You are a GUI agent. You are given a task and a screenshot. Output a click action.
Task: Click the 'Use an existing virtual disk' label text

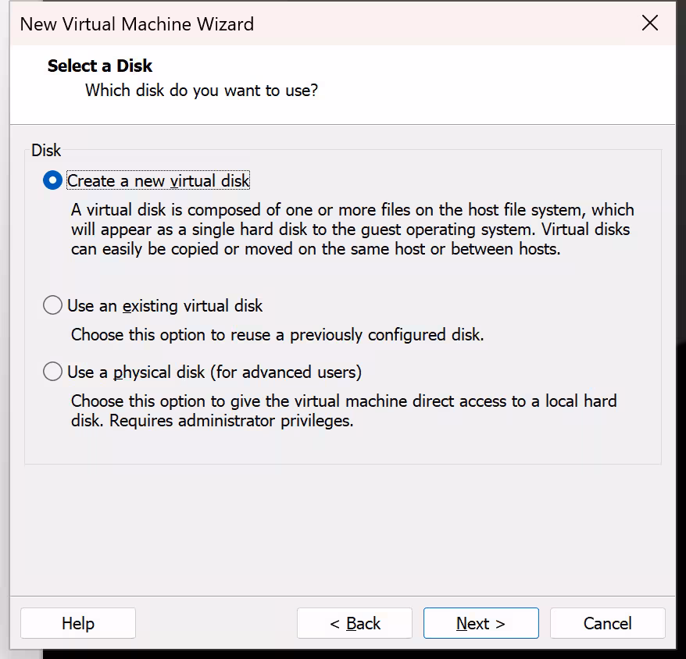pos(165,305)
